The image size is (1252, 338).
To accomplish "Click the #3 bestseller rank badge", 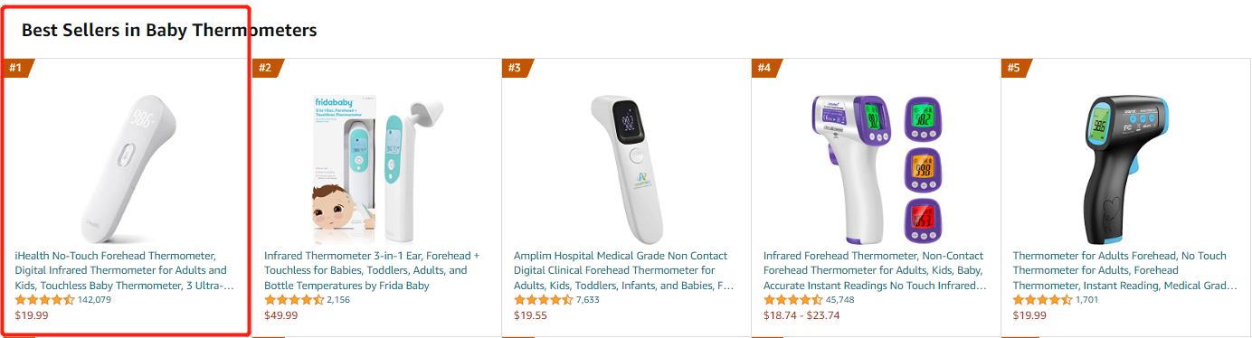I will tap(517, 68).
